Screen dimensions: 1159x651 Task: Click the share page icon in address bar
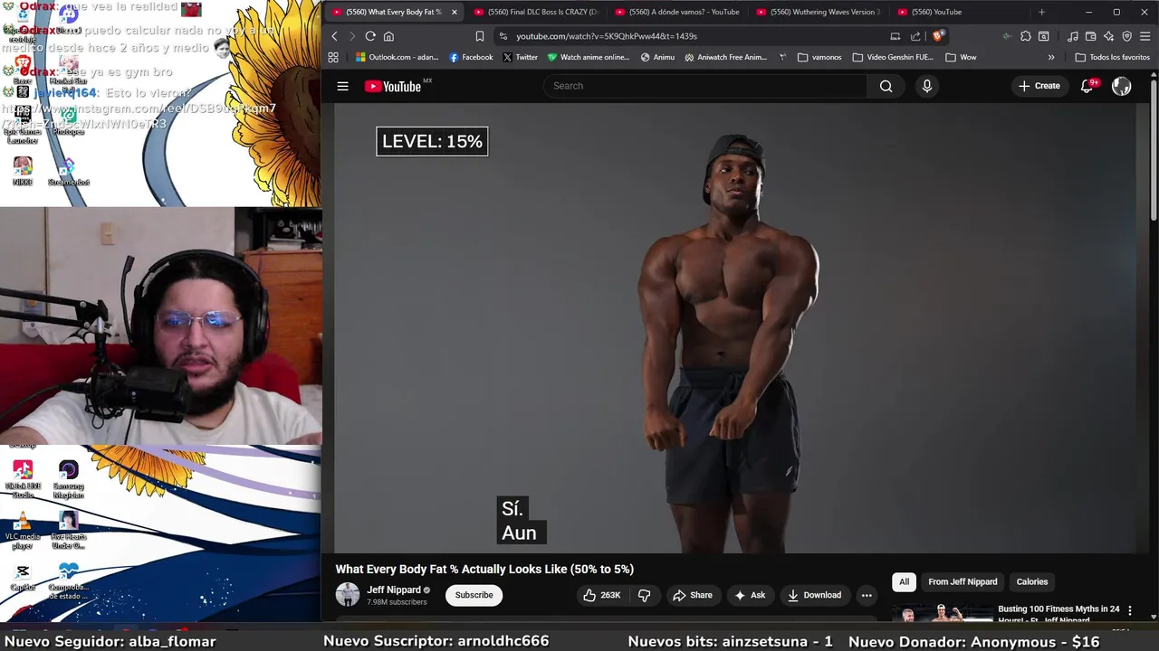(915, 36)
